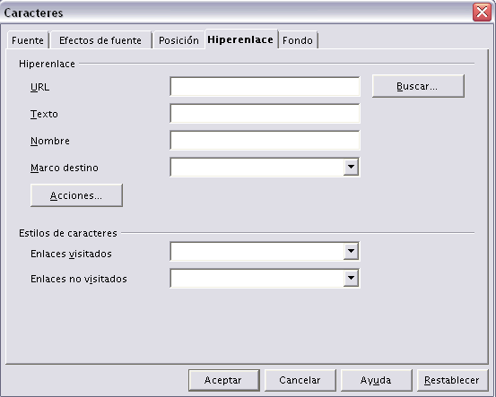The image size is (496, 397).
Task: Click the Enlaces no visitados label
Action: pos(79,279)
